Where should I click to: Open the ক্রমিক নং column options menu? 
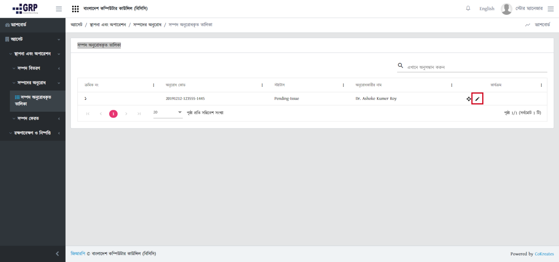point(153,85)
